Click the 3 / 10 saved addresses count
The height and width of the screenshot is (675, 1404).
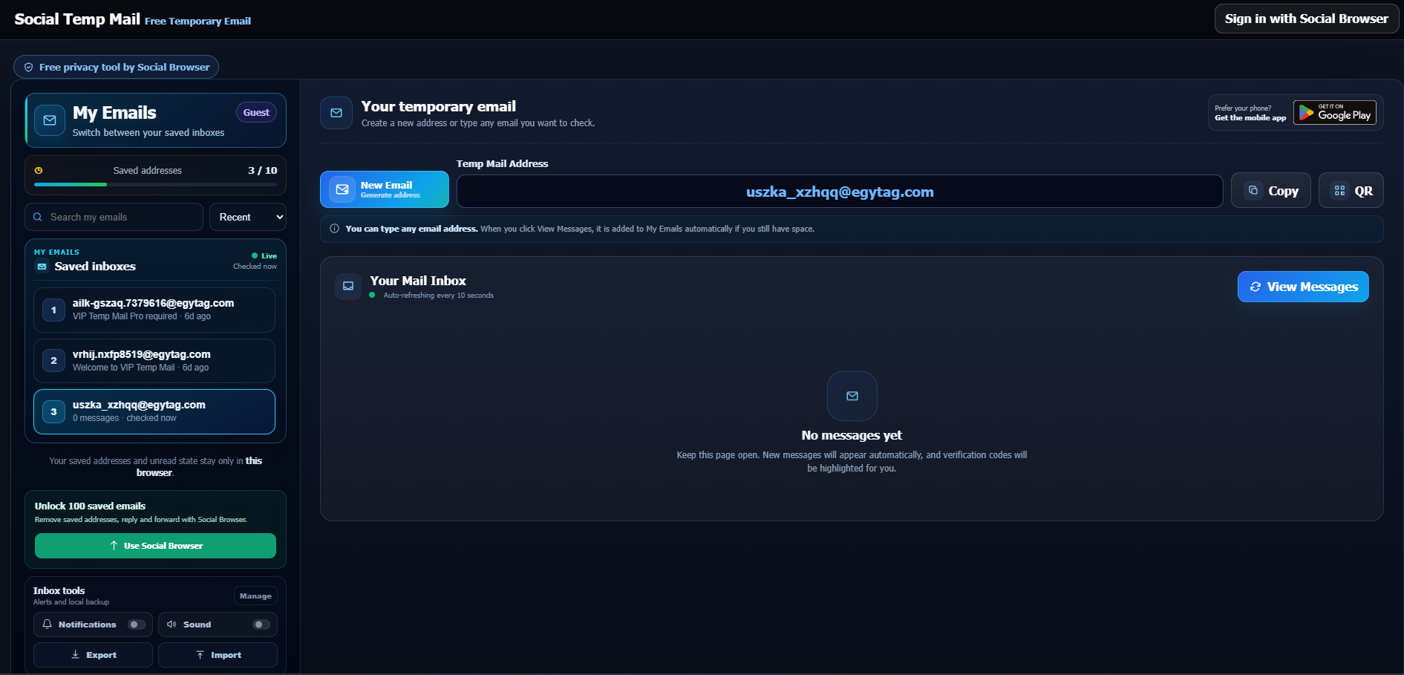click(263, 170)
